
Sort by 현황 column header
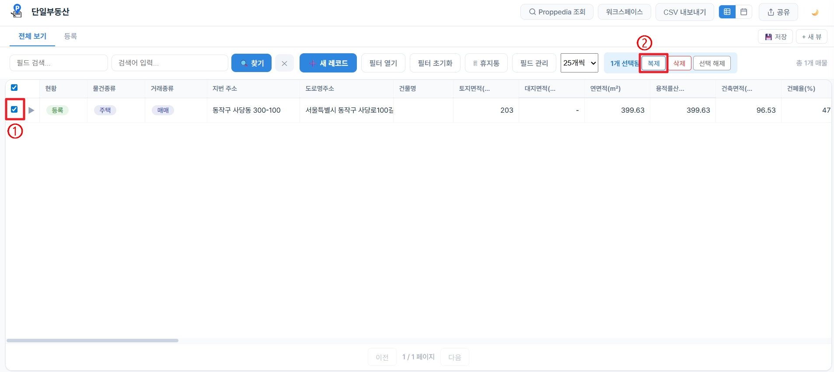coord(63,89)
